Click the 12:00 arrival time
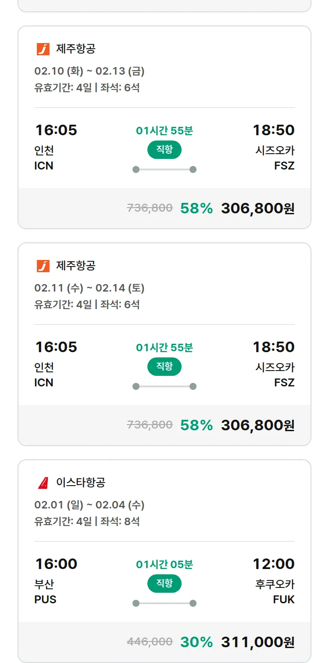This screenshot has height=663, width=329. pyautogui.click(x=273, y=564)
